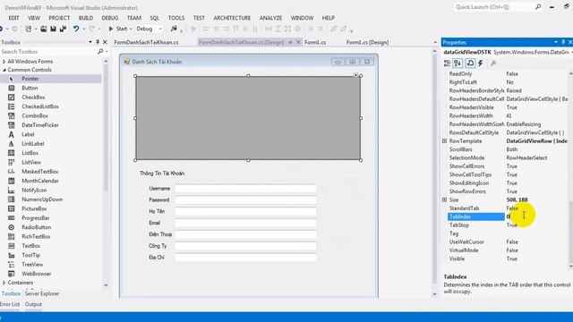The image size is (573, 322).
Task: Expand the RowTemplate property
Action: [444, 141]
